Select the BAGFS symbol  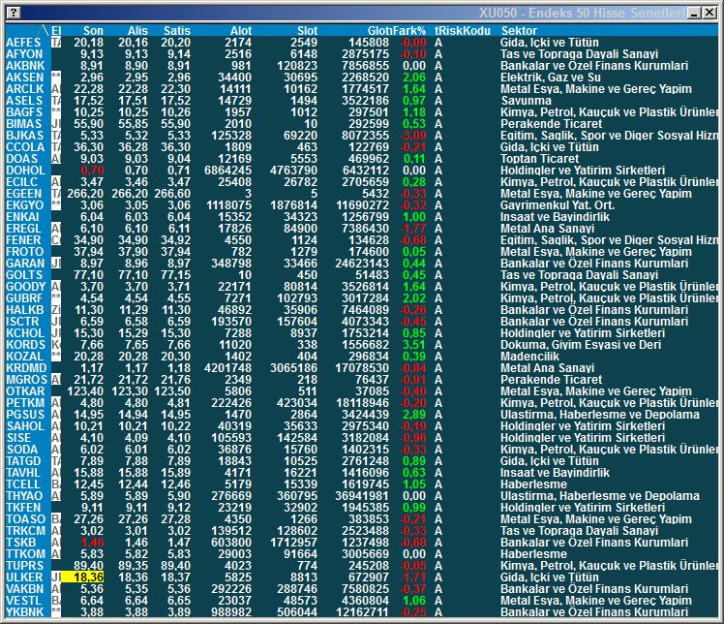tap(24, 112)
